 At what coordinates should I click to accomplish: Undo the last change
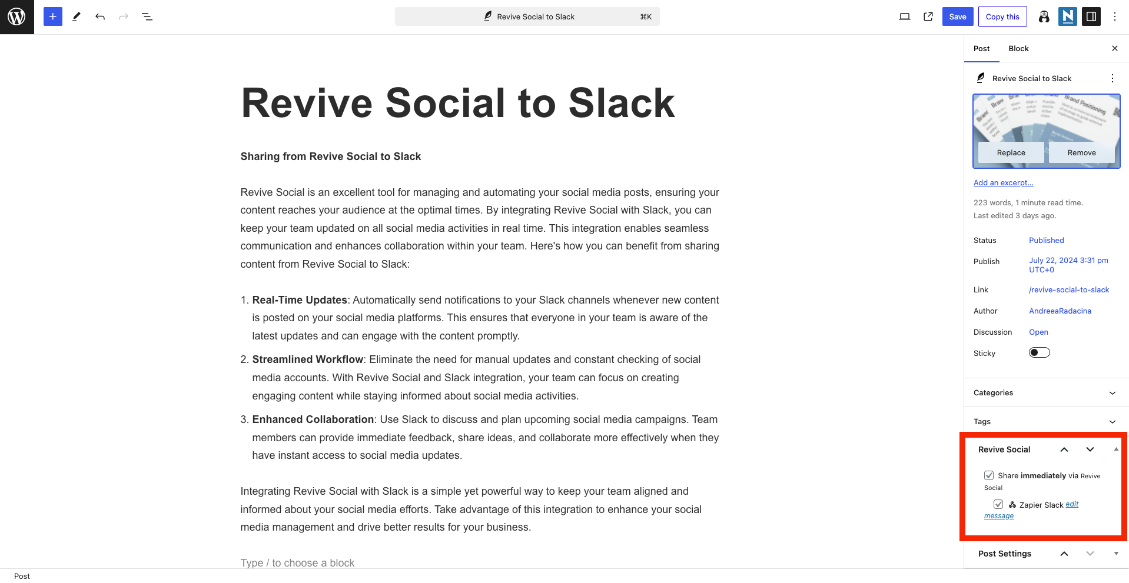(100, 16)
